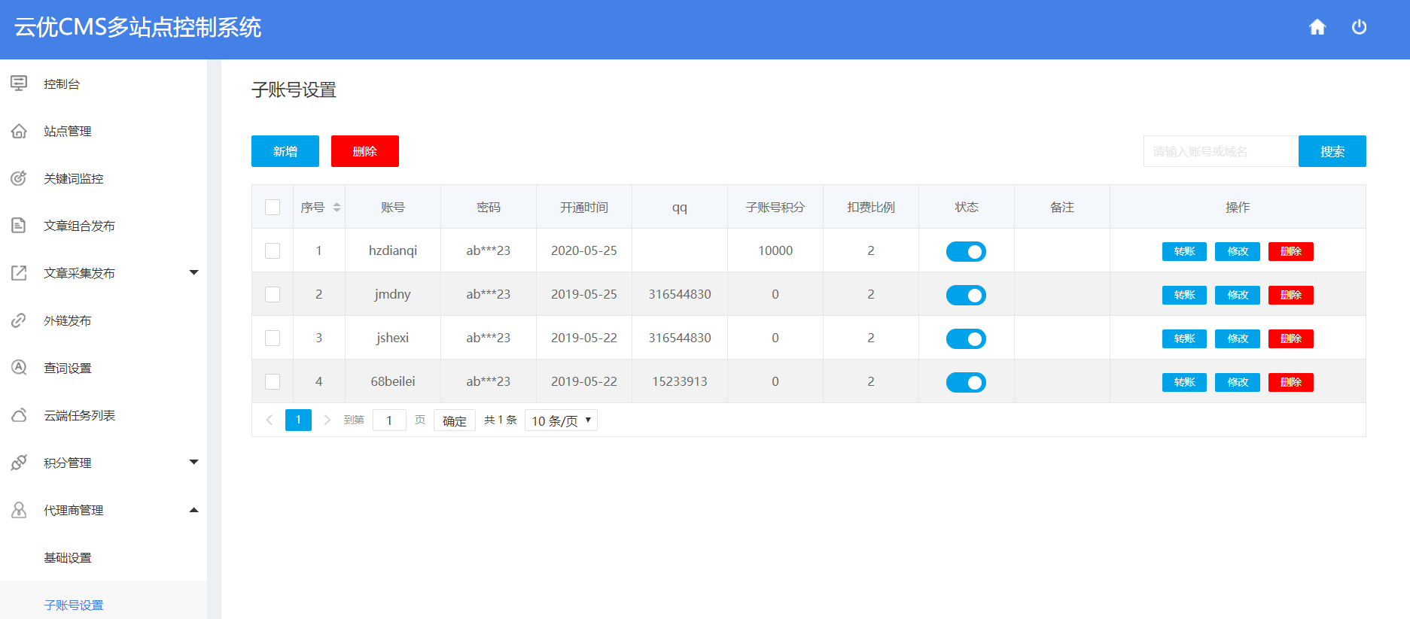The image size is (1410, 619).
Task: Click the 文章采集发布 export icon
Action: [19, 273]
